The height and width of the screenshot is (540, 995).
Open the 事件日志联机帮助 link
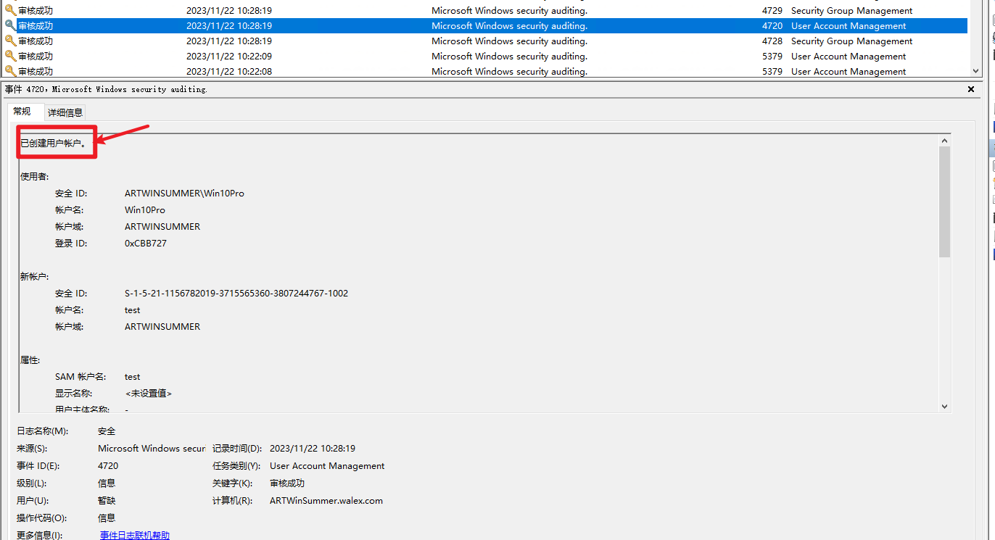[135, 536]
